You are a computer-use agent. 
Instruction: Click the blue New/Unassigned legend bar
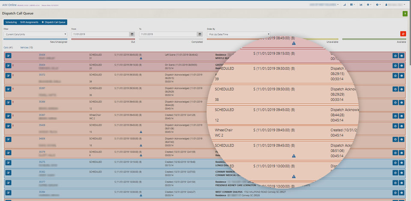coord(36,39)
